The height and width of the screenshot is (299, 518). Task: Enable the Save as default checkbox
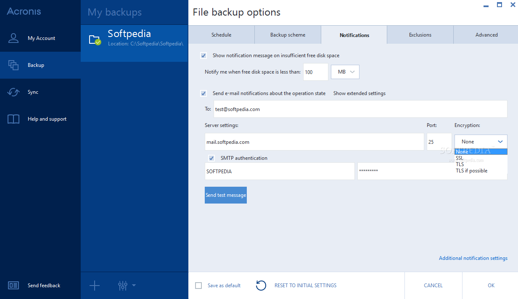[198, 286]
